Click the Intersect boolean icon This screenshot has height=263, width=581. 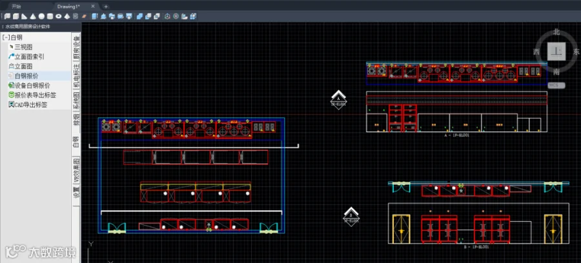tap(157, 16)
